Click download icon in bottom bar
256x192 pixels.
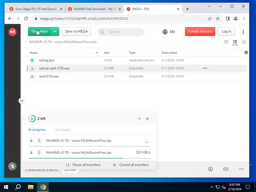point(210,169)
